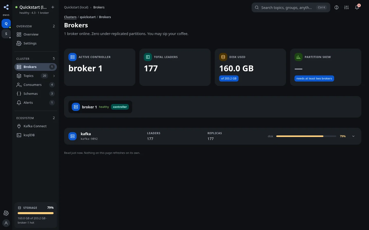This screenshot has height=230, width=369.
Task: Open the sliders preferences icon
Action: click(x=346, y=7)
